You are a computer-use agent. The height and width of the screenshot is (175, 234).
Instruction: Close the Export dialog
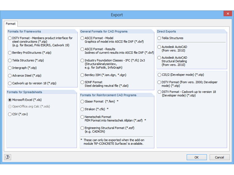click(x=228, y=14)
